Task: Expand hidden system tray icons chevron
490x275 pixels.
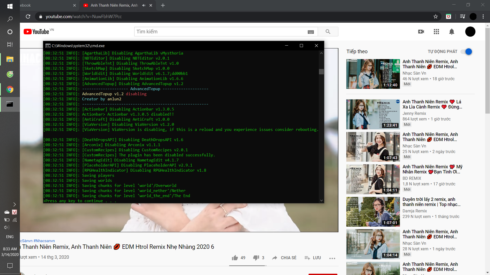Action: coord(15,204)
